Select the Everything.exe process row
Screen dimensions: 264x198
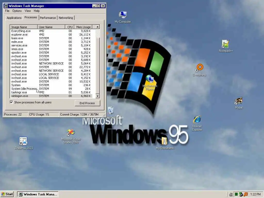pos(51,31)
